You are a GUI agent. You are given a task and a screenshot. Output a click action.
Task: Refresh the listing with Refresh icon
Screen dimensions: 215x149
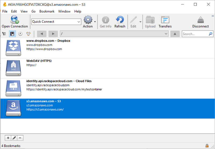[x=120, y=20]
